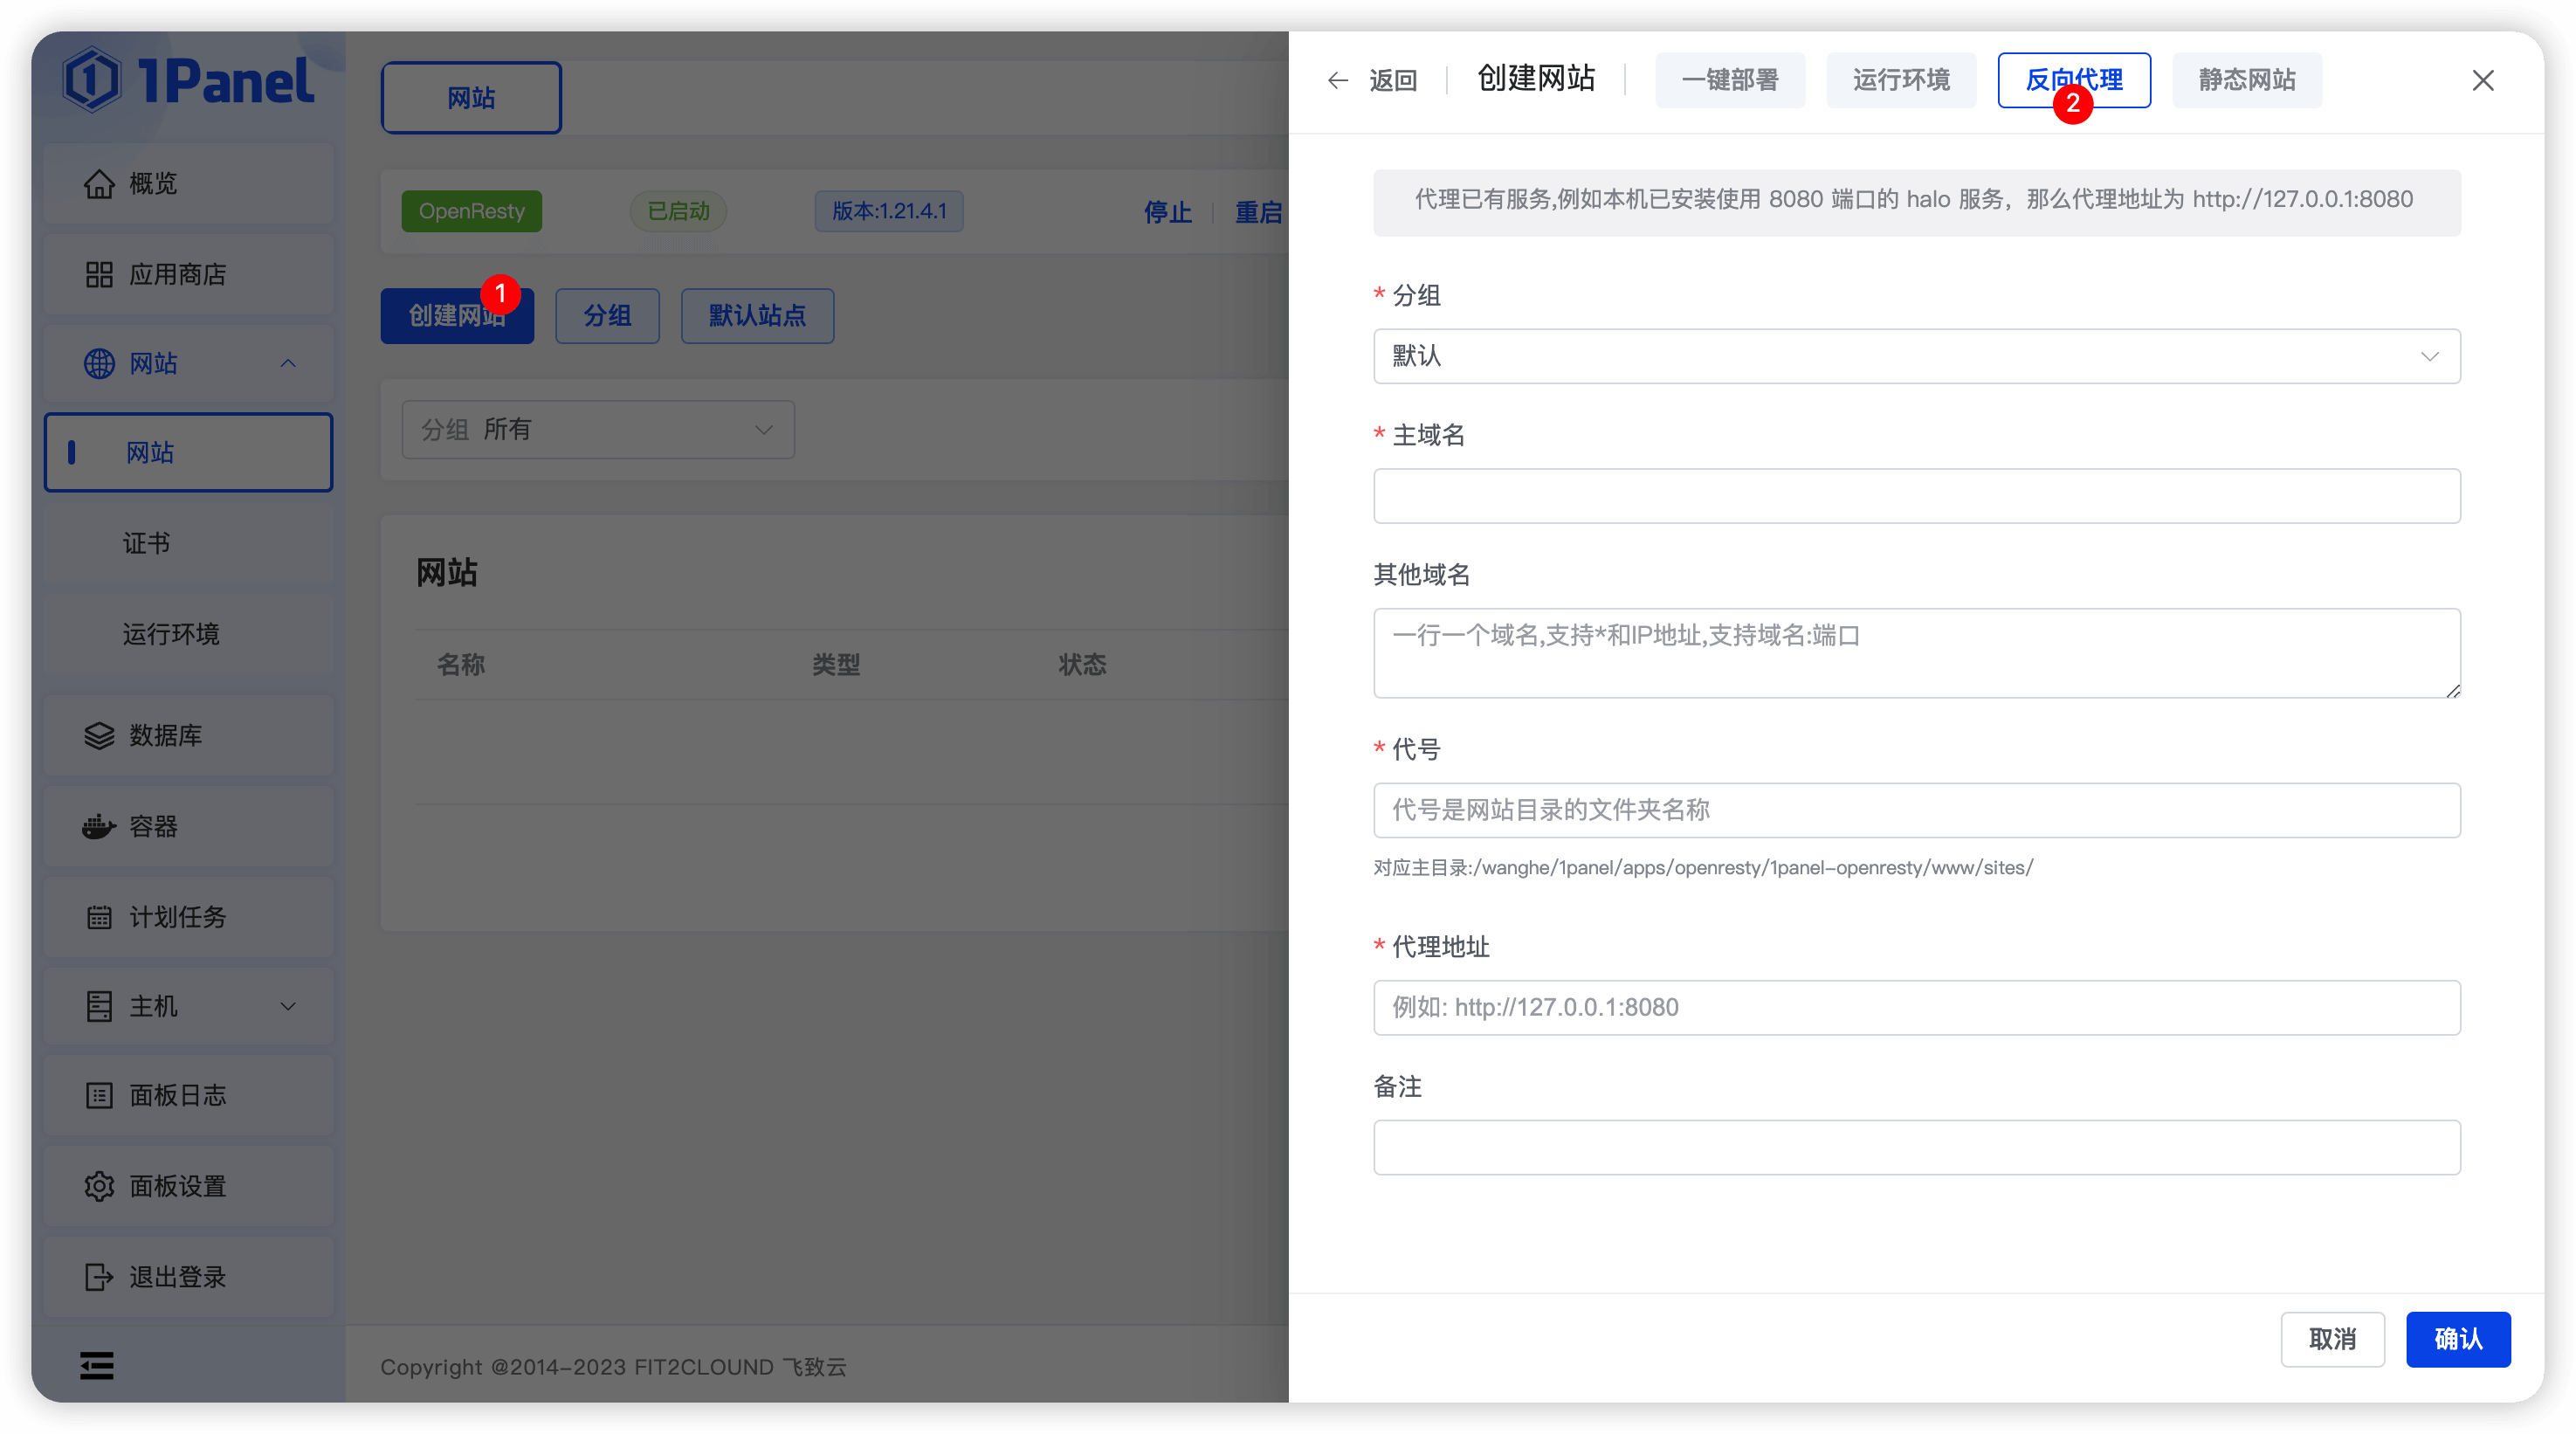This screenshot has height=1434, width=2576.
Task: Open the 分组 所有 filter dropdown
Action: click(597, 429)
